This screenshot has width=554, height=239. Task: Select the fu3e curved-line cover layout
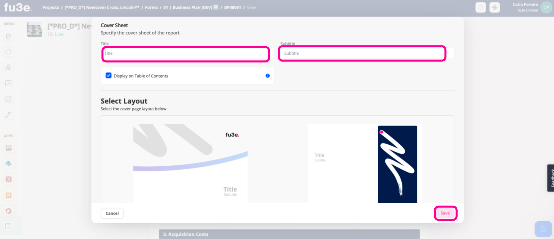pos(190,163)
